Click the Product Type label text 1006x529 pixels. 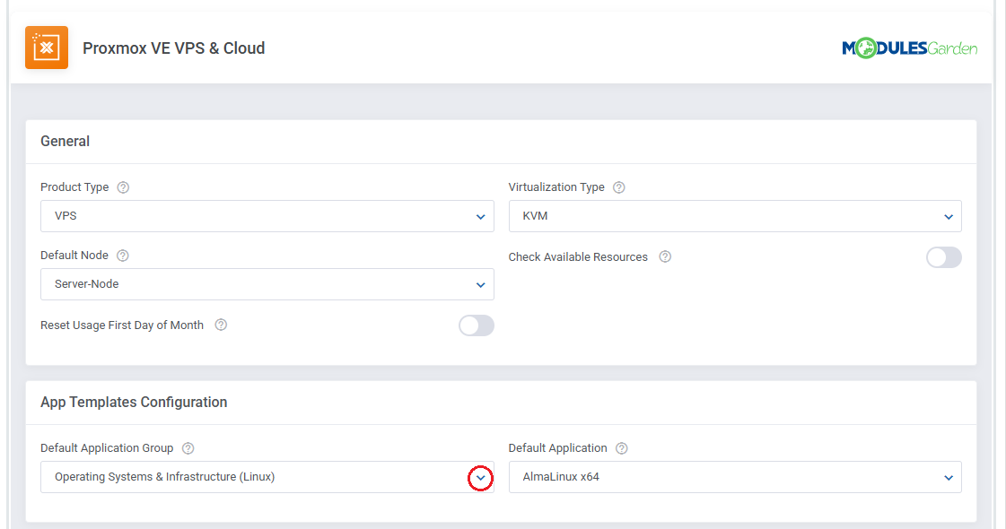click(74, 187)
